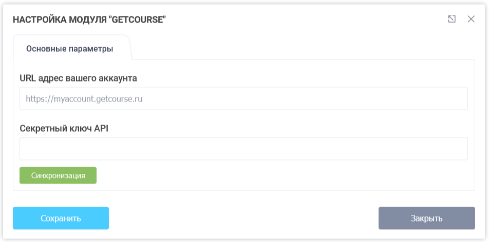Click the Секретный ключ API label
Viewport: 489px width, 242px height.
64,128
